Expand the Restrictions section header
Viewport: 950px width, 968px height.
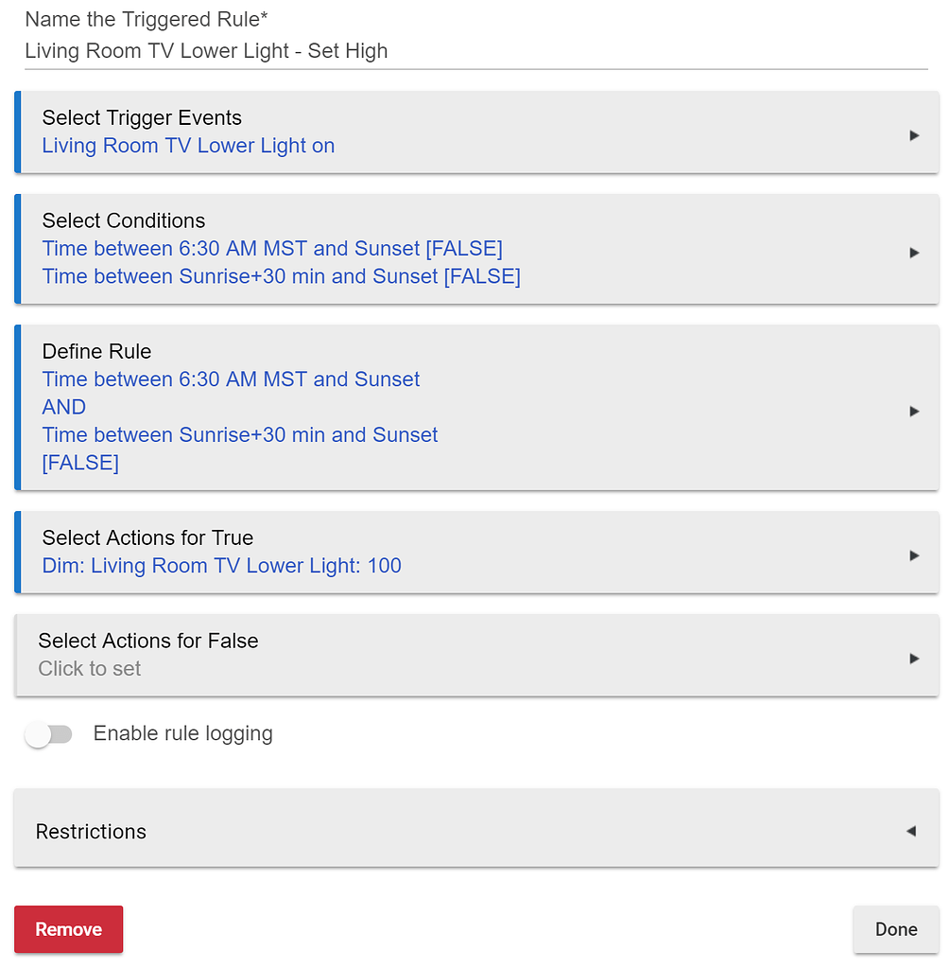point(91,832)
